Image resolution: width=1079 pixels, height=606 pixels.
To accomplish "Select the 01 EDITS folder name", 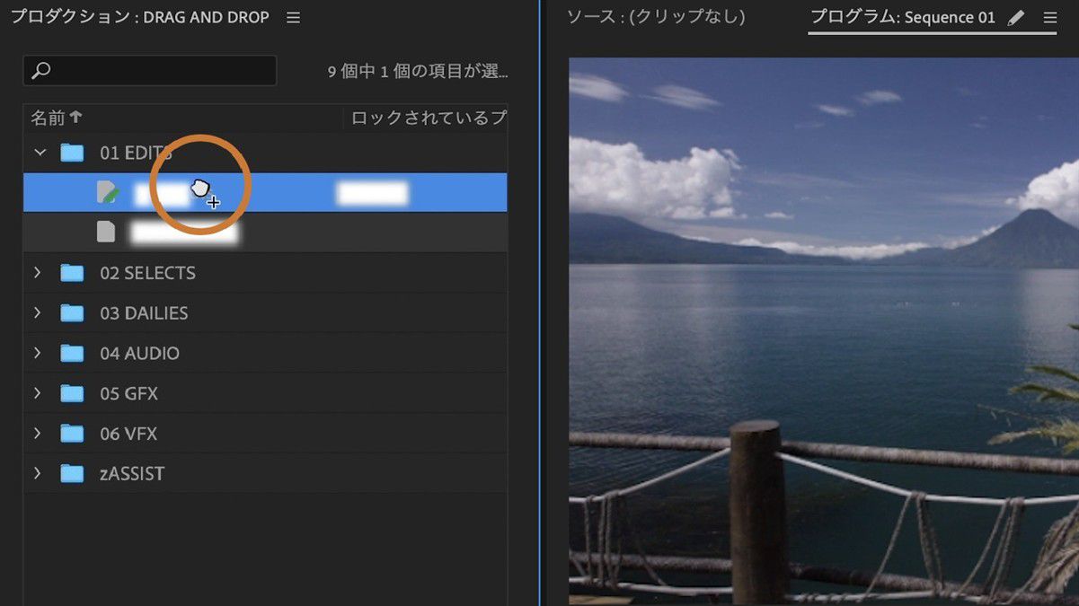I will (x=136, y=153).
